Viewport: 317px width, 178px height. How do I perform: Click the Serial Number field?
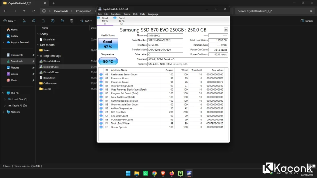(x=165, y=40)
